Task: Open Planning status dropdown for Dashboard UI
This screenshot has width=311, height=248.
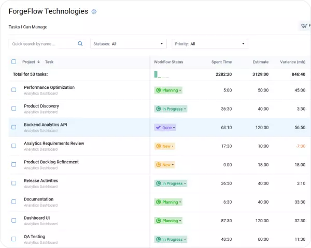Action: 168,221
